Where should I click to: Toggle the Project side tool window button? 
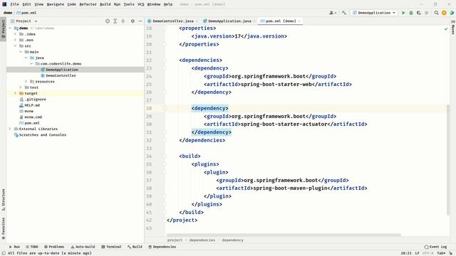pos(3,28)
